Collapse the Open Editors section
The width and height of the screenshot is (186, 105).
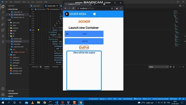pos(13,9)
